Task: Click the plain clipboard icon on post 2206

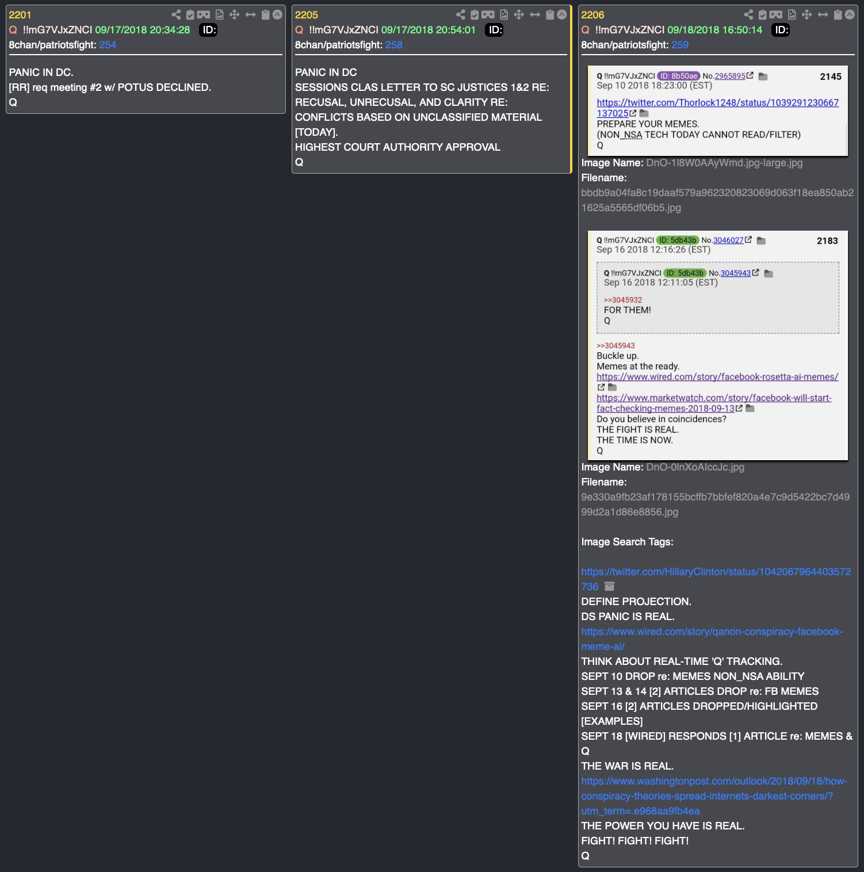Action: click(x=838, y=14)
